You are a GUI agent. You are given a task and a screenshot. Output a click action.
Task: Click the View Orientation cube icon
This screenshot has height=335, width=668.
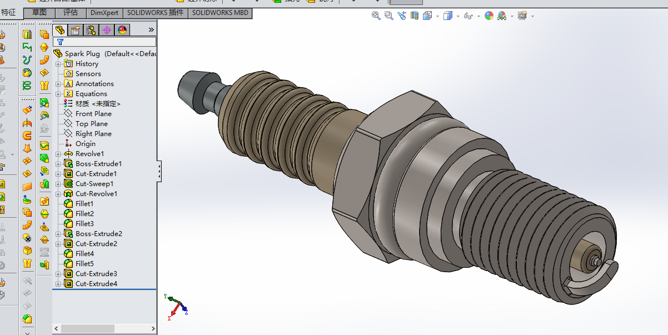pyautogui.click(x=427, y=16)
